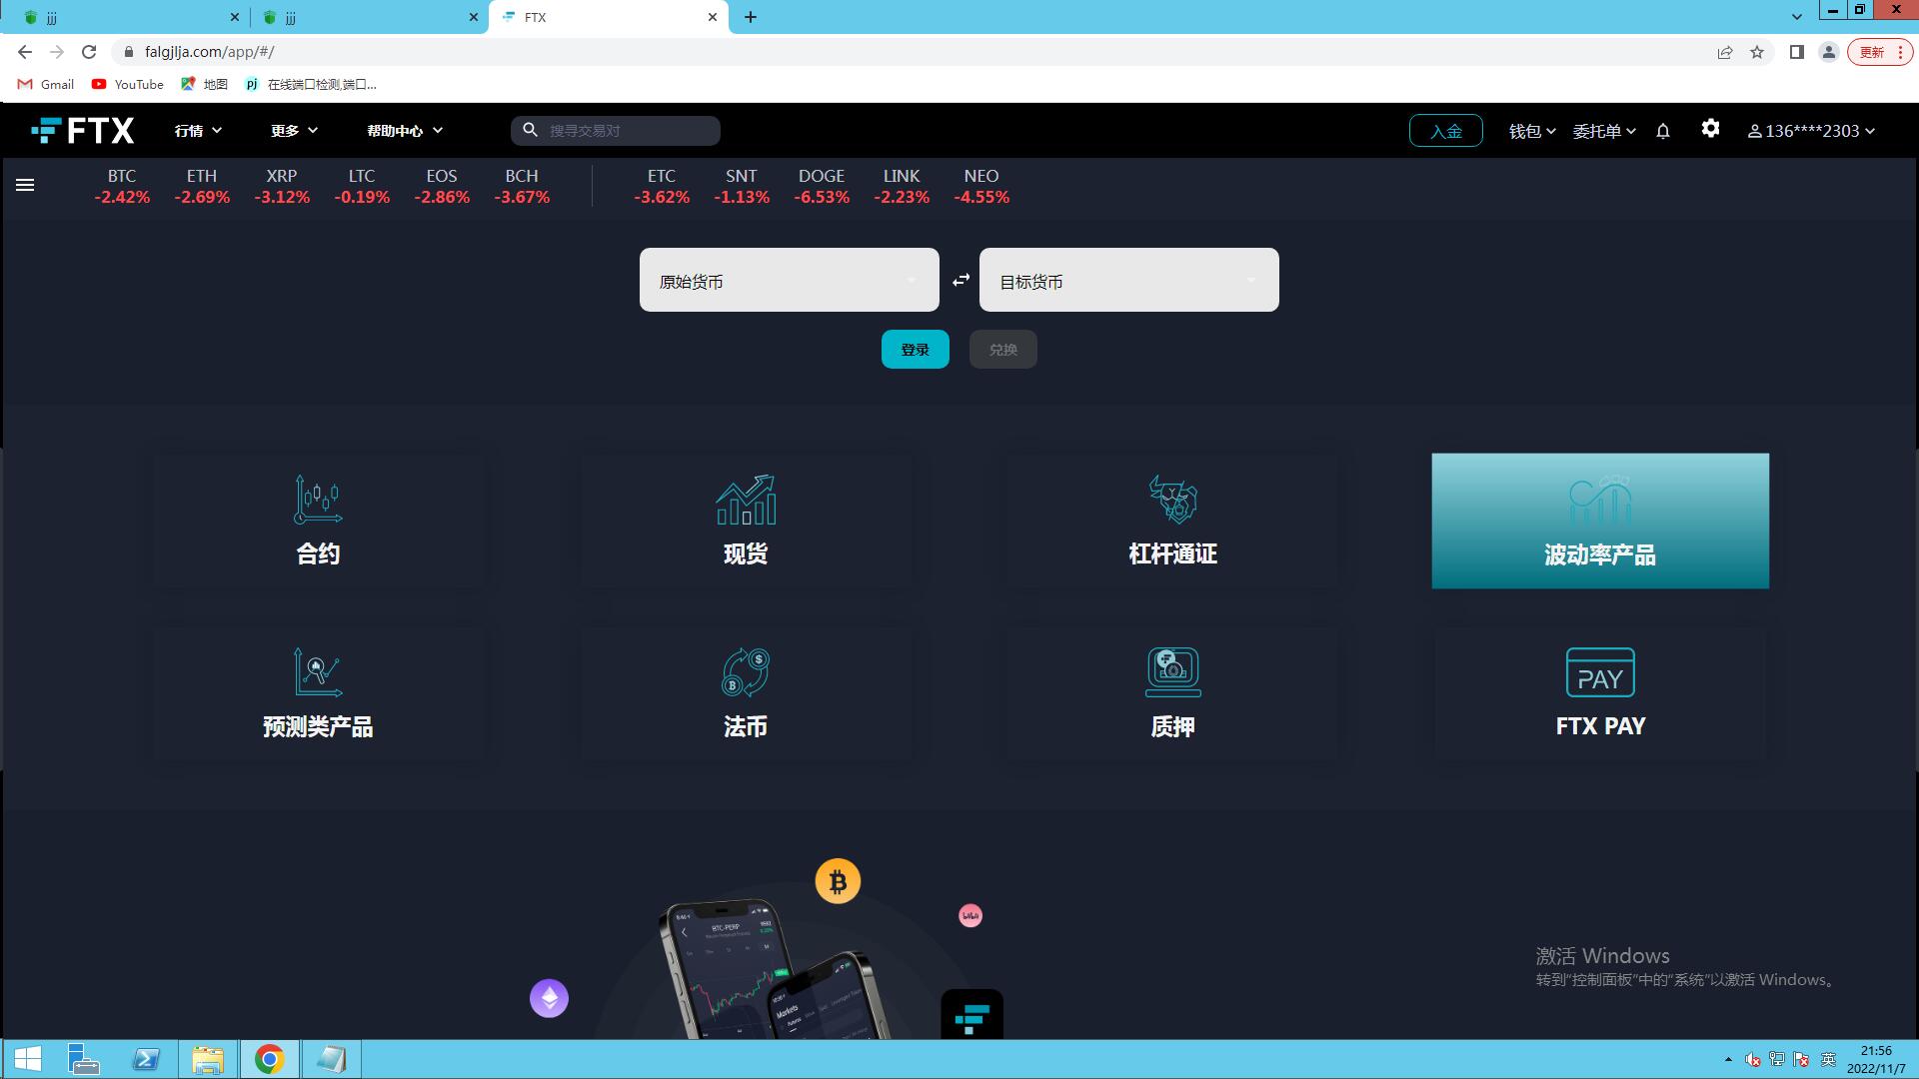Click the FTX PAY icon
This screenshot has height=1079, width=1919.
click(1599, 673)
